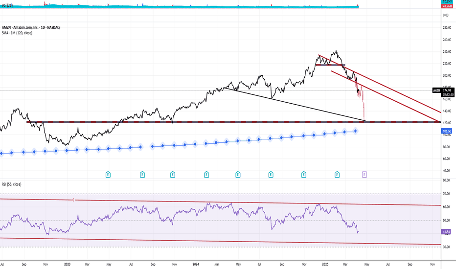Image resolution: width=456 pixels, height=269 pixels.
Task: Select the RSI (55, close) indicator legend
Action: [x=11, y=184]
